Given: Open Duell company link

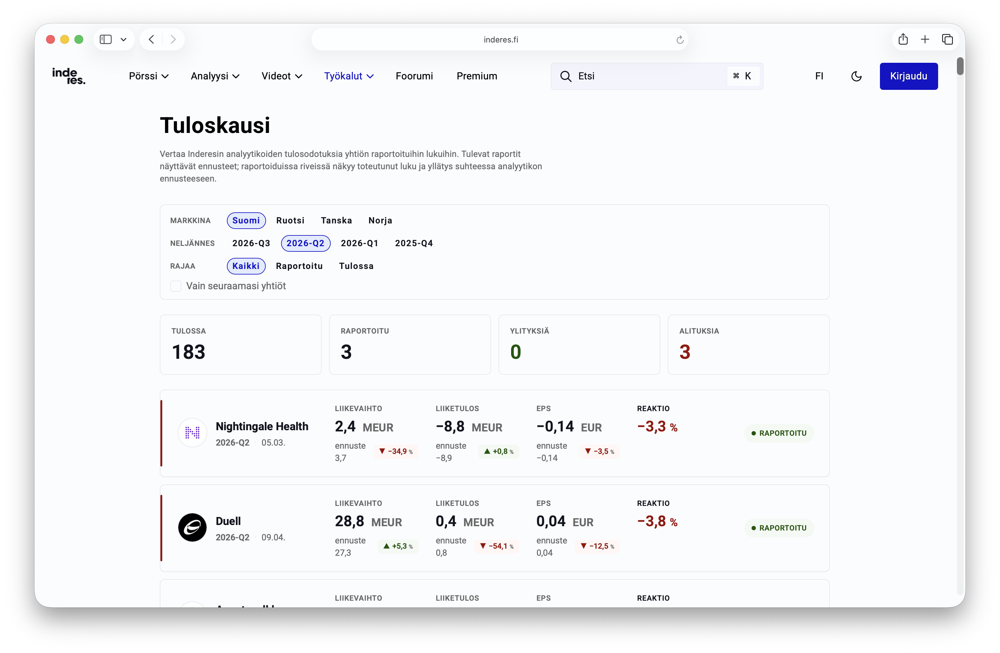Looking at the screenshot, I should (x=228, y=521).
